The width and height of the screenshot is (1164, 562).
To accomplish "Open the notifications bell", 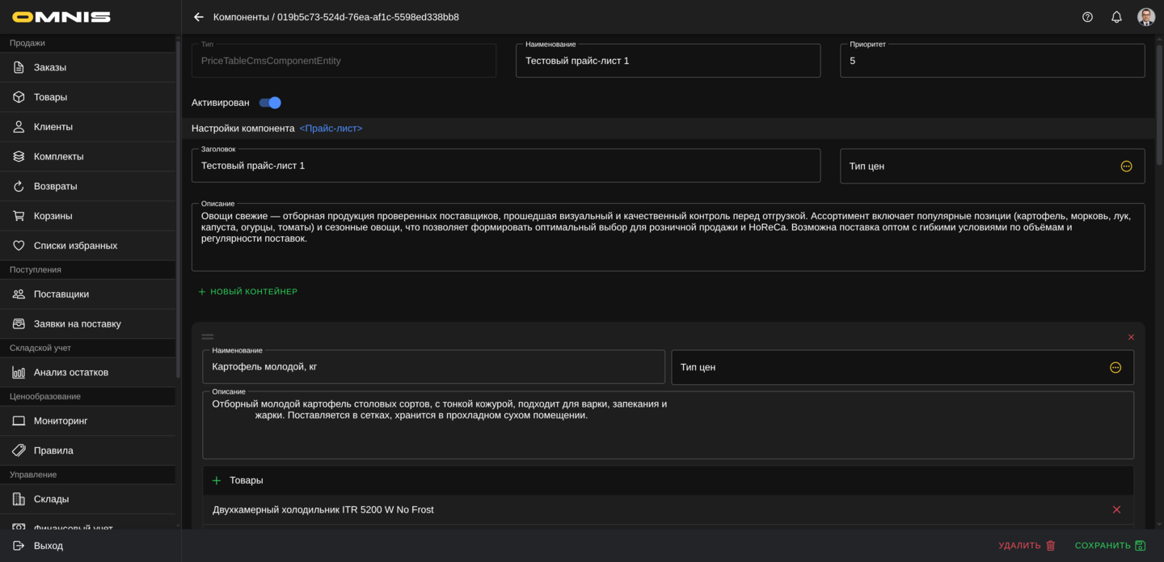I will tap(1116, 17).
